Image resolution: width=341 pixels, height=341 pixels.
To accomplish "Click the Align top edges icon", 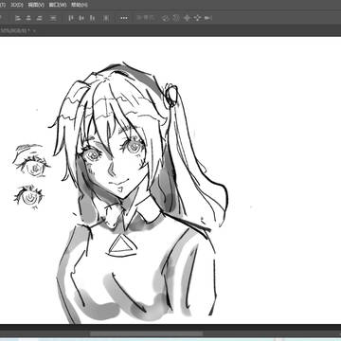I will (71, 18).
